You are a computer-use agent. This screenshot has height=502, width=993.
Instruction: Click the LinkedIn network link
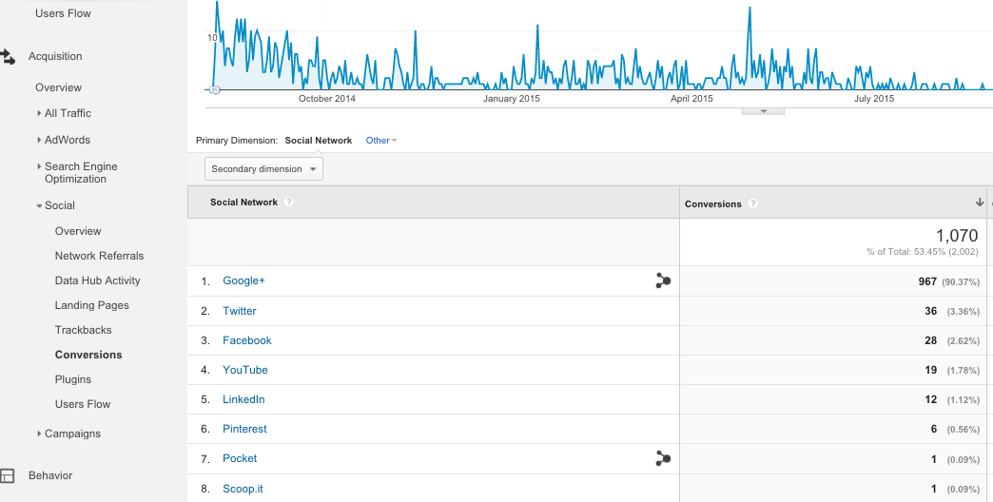tap(243, 399)
